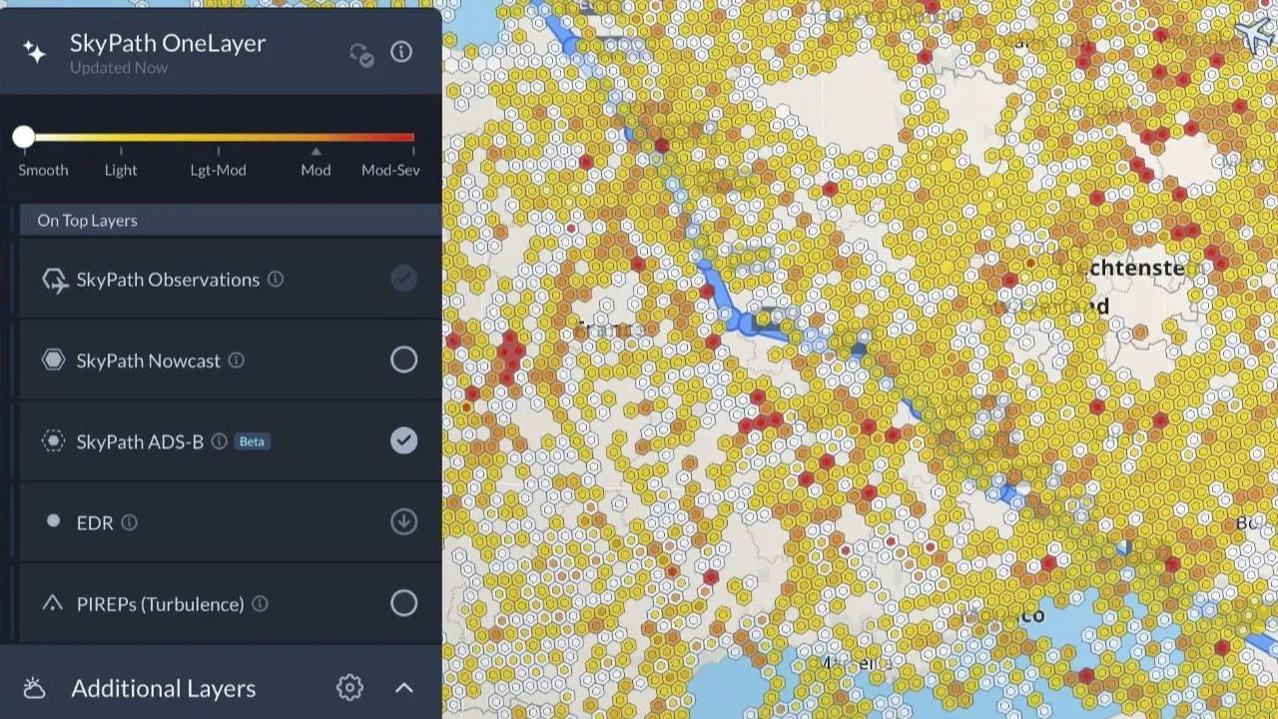Open info for SkyPath Nowcast

(x=237, y=360)
